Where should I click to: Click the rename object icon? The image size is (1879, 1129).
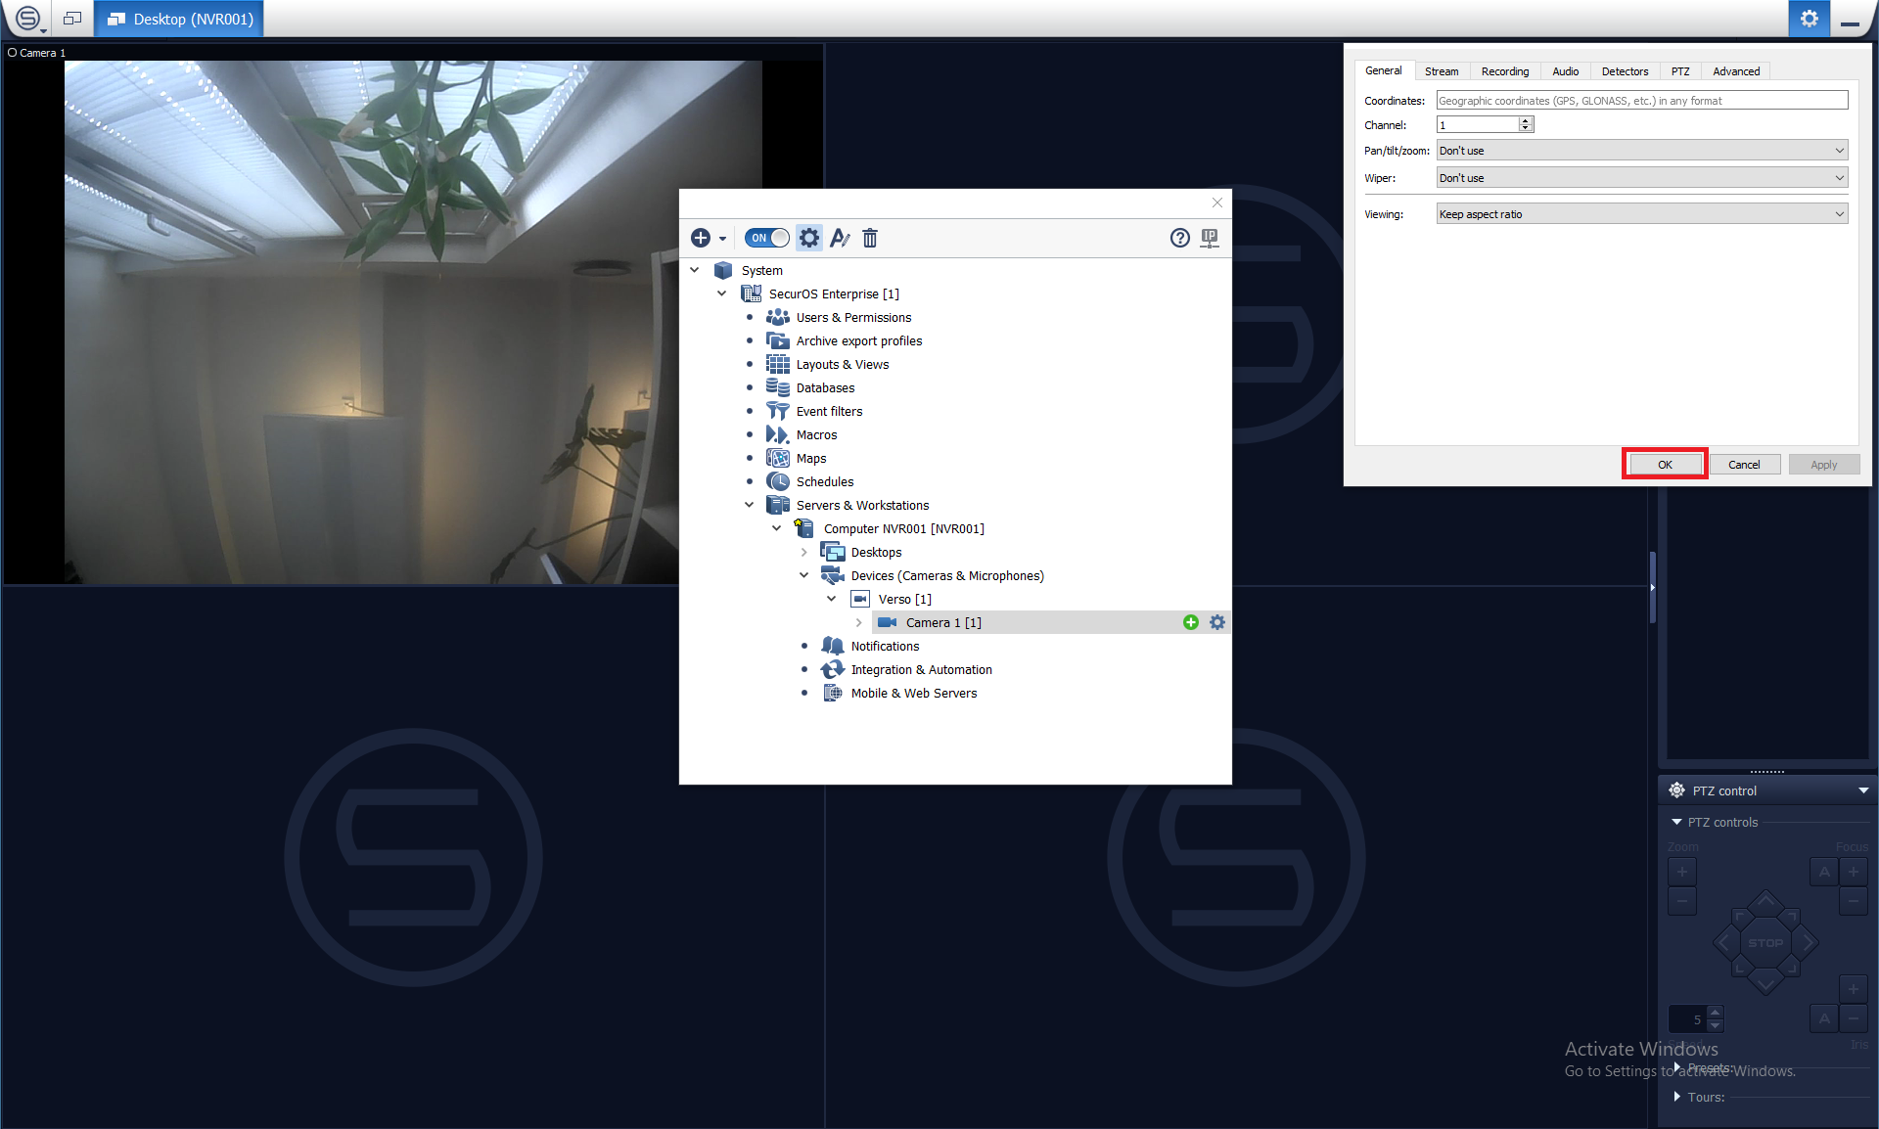pos(840,238)
